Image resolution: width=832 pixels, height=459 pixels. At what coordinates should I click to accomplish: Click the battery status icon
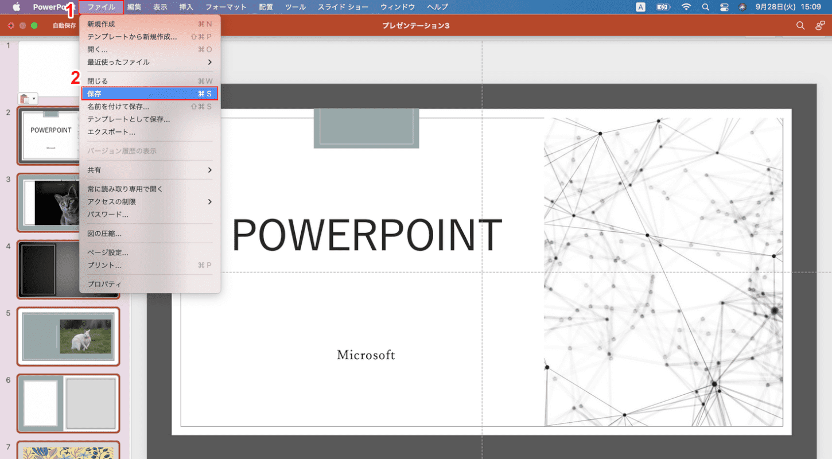click(663, 7)
